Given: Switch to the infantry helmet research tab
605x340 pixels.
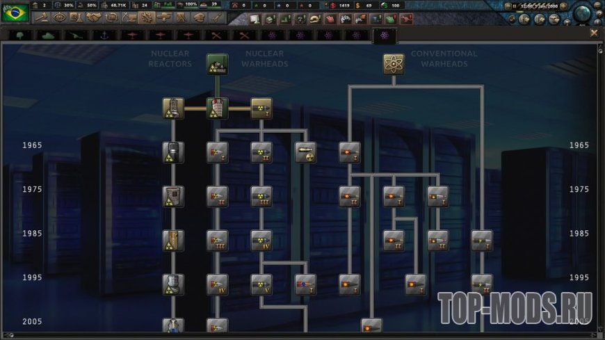Looking at the screenshot, I should click(20, 35).
